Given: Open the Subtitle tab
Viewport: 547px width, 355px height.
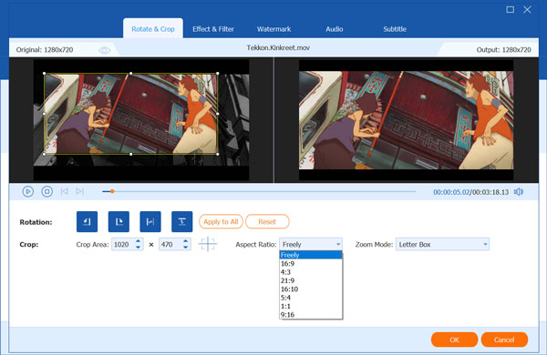Looking at the screenshot, I should click(x=395, y=29).
